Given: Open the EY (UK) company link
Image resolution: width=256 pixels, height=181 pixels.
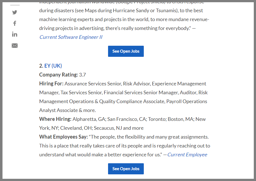Looking at the screenshot, I should coord(53,66).
